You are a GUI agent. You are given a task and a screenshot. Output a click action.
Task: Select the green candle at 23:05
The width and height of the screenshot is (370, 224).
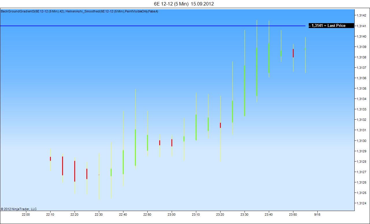pyautogui.click(x=184, y=139)
